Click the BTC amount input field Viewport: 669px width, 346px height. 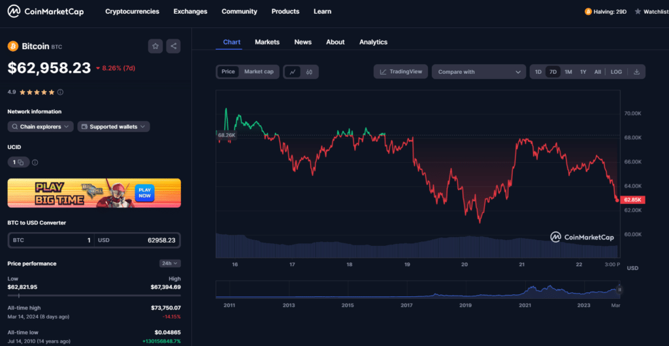pos(52,240)
